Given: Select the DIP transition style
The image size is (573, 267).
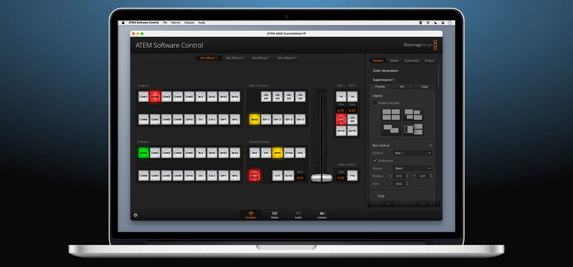Looking at the screenshot, I should [x=266, y=153].
